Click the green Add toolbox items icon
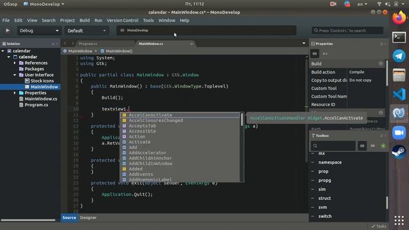Image resolution: width=409 pixels, height=230 pixels. point(383,146)
